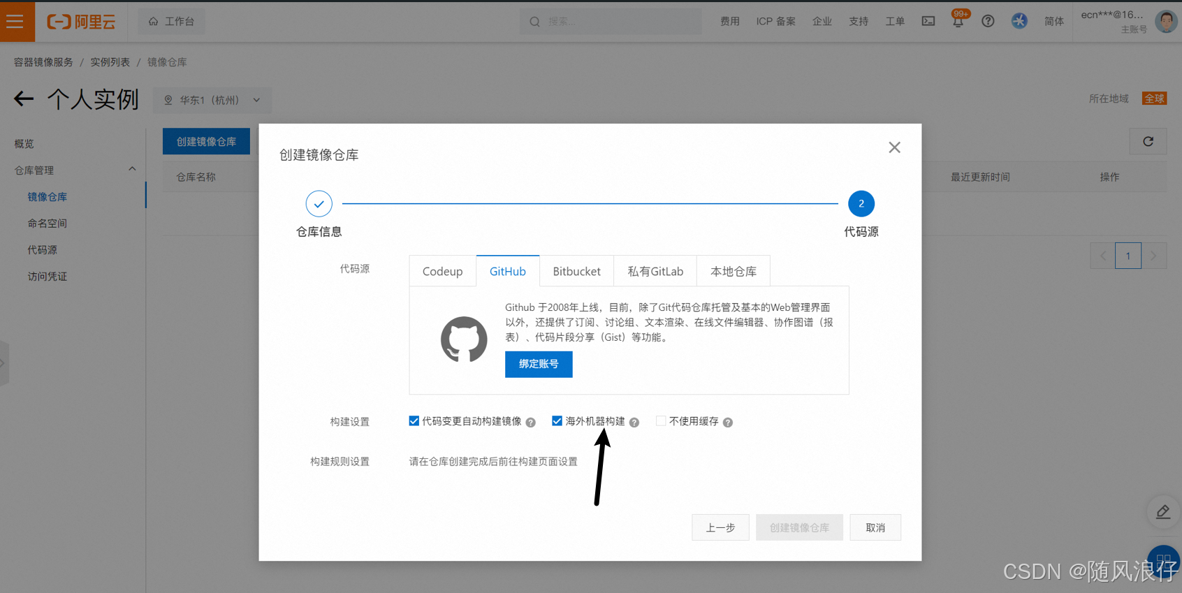
Task: Open the 费用 menu
Action: [730, 22]
